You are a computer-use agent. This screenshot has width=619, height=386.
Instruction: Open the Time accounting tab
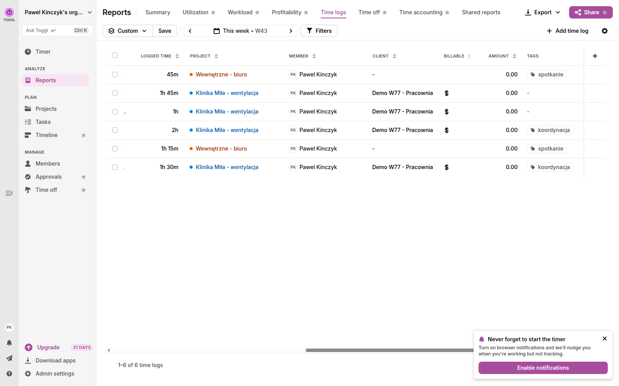421,12
